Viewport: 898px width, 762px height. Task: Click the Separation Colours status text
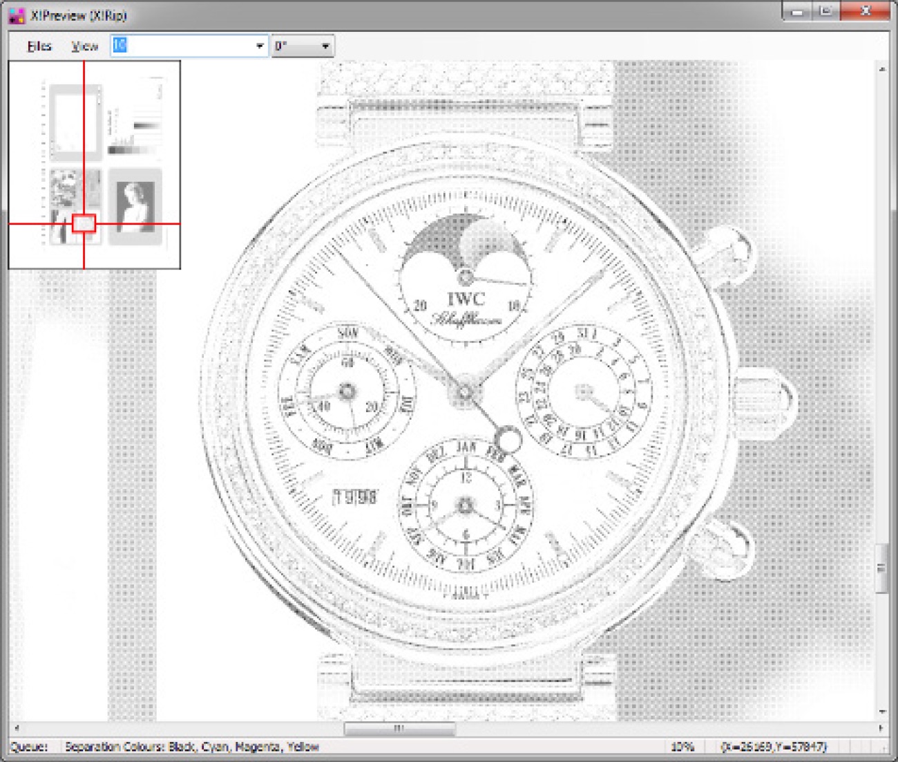point(191,747)
